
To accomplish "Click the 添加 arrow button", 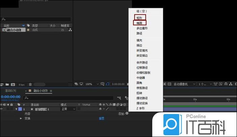I will click(127, 113).
